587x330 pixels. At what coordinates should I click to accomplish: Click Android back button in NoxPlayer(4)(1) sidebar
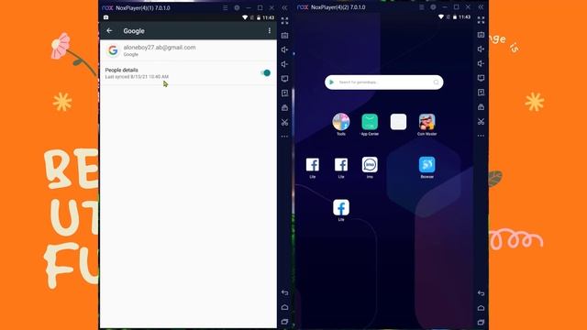pyautogui.click(x=285, y=292)
